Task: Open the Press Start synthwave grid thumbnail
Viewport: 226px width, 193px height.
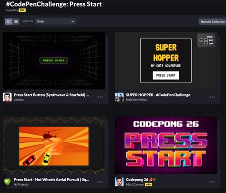Action: (54, 61)
